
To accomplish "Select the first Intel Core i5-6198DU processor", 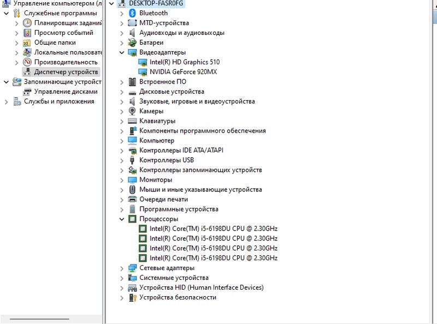I will click(x=213, y=229).
